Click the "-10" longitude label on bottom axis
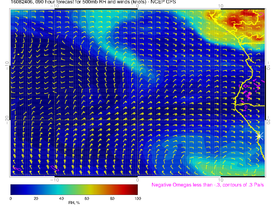 tap(55, 180)
